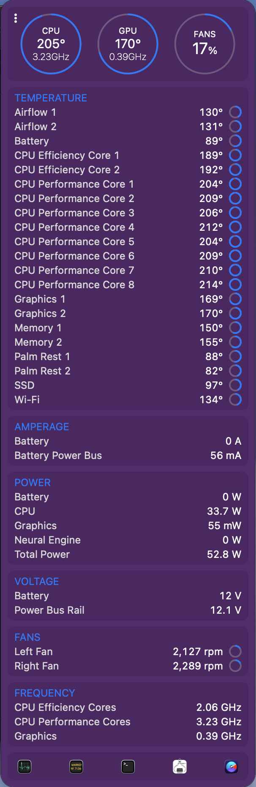Screen dimensions: 256x787
Task: Open Activity Monitor from bottom bar
Action: [25, 766]
